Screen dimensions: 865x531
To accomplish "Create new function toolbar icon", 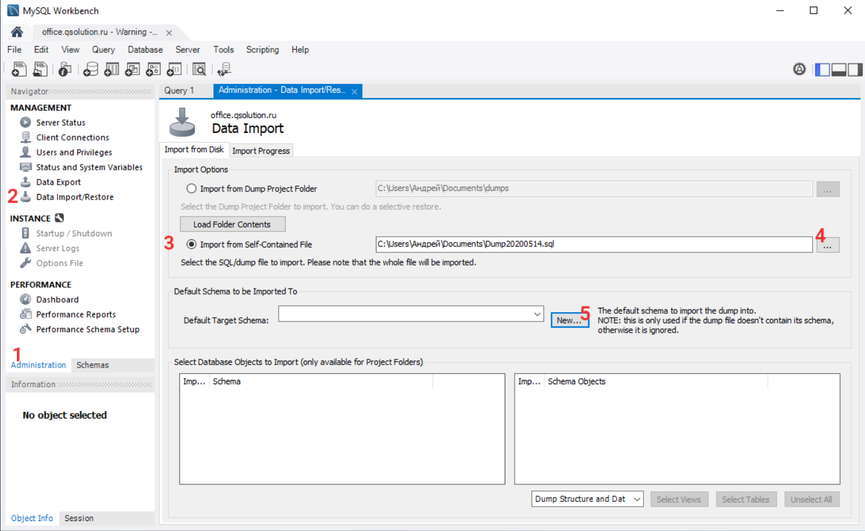I will tap(174, 70).
